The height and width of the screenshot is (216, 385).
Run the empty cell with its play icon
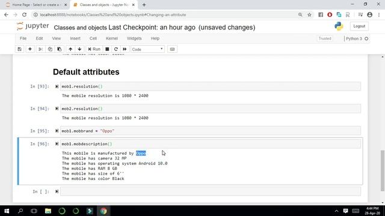coord(57,191)
